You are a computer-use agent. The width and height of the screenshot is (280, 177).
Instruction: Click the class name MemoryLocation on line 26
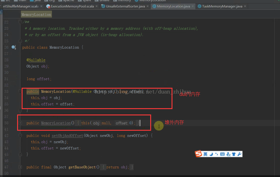coord(64,47)
